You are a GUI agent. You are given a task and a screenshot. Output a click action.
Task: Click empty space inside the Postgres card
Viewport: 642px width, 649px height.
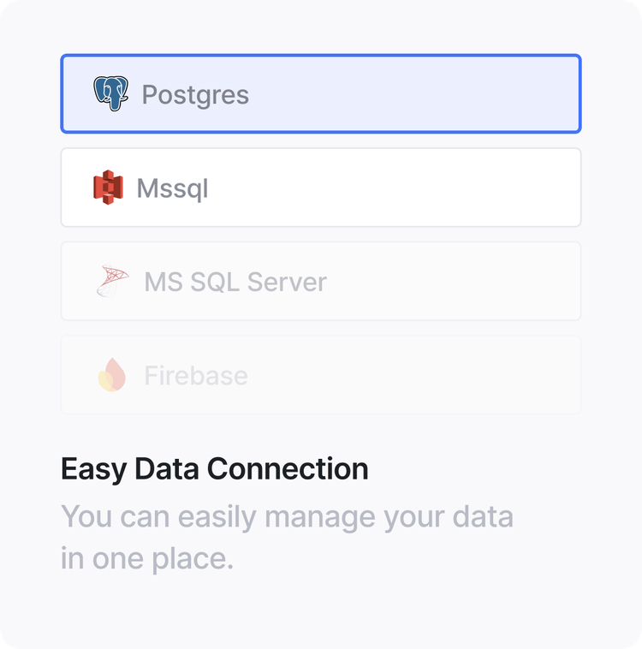click(x=414, y=93)
